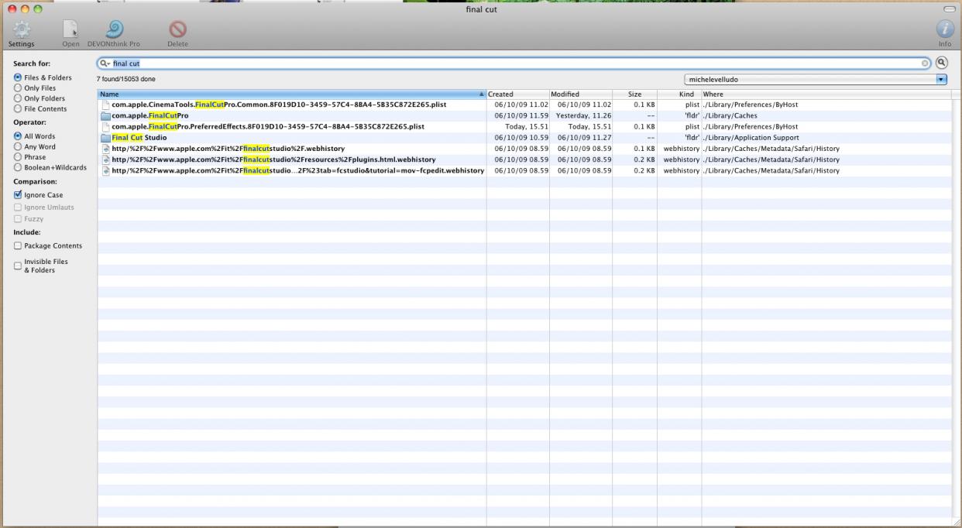Select the mov-fcpedit.webhistory result
Screen dimensions: 962x528
pos(524,170)
